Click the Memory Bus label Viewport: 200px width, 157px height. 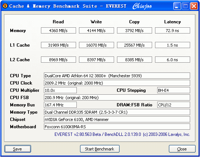(x=22, y=105)
